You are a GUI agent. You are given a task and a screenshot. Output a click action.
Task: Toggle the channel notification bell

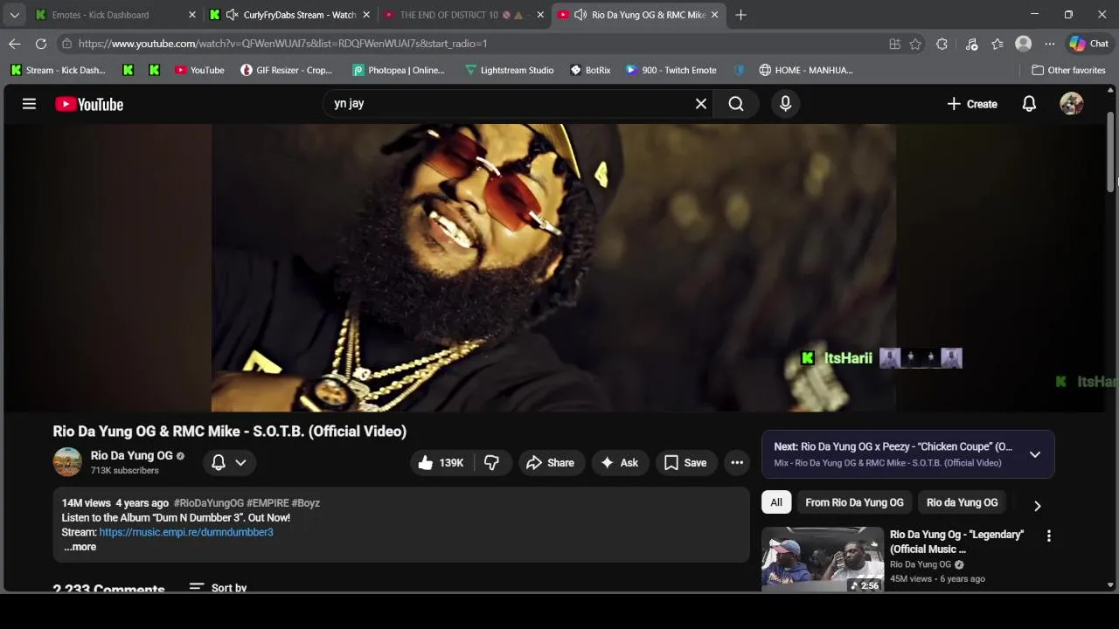[219, 463]
